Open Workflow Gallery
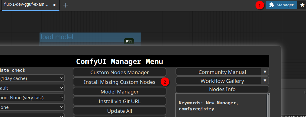The height and width of the screenshot is (117, 306). pyautogui.click(x=218, y=81)
